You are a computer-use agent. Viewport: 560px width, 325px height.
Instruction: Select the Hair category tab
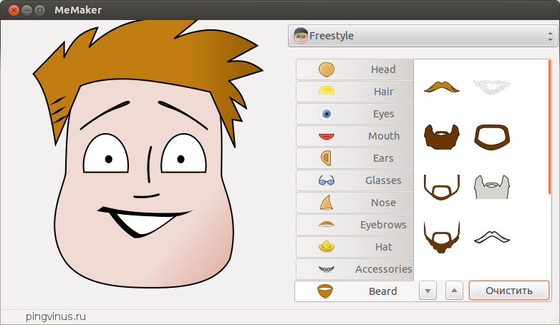click(354, 92)
